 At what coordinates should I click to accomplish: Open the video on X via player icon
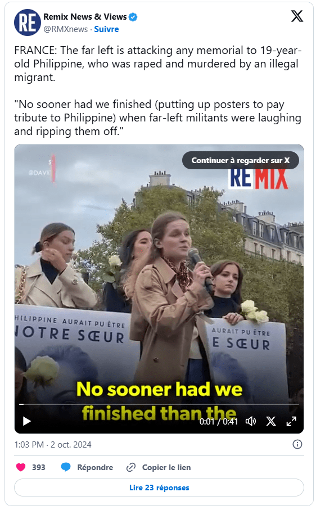click(x=271, y=422)
